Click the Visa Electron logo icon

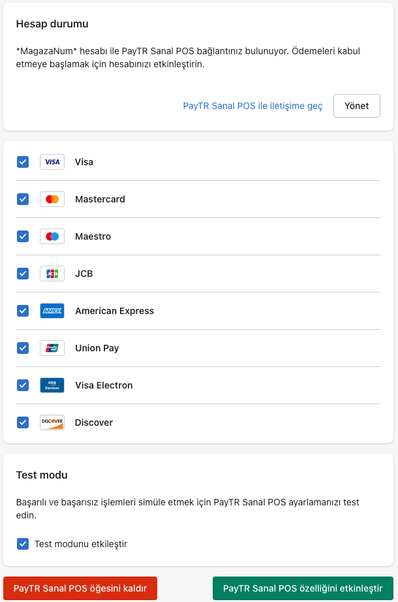pos(52,385)
